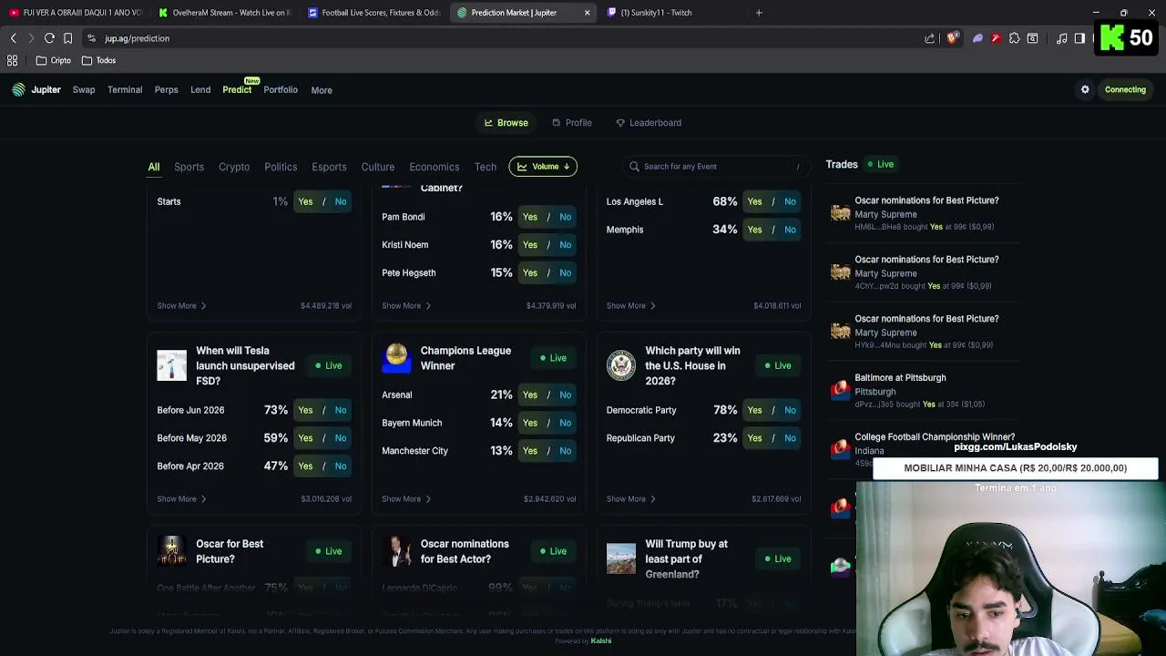Open the Profile tab

click(x=572, y=123)
